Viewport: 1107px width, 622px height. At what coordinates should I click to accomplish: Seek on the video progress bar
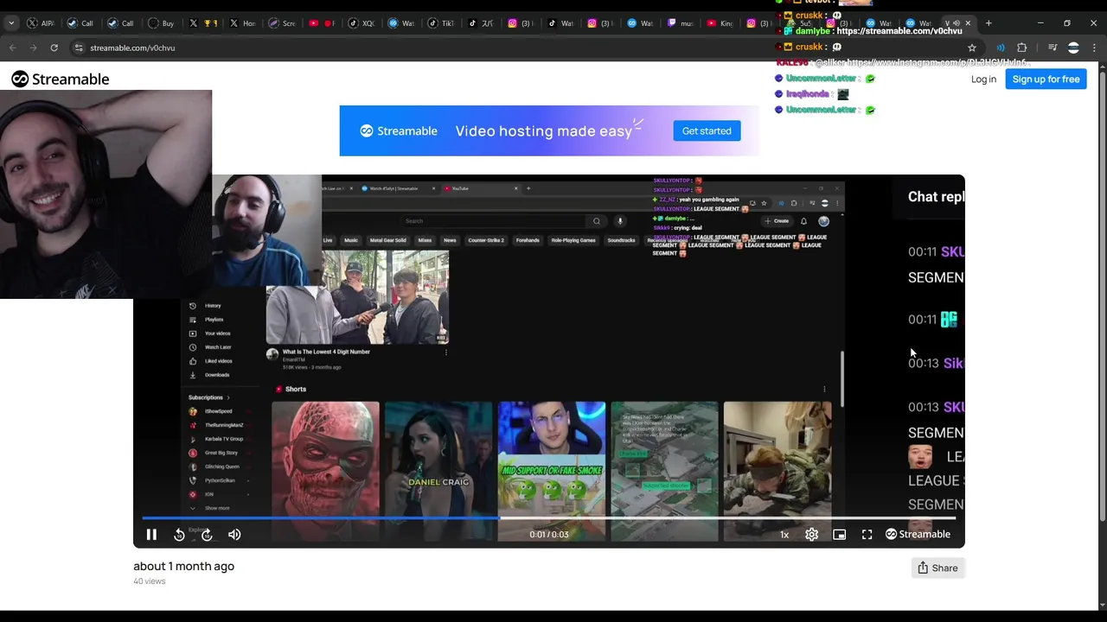(x=549, y=517)
